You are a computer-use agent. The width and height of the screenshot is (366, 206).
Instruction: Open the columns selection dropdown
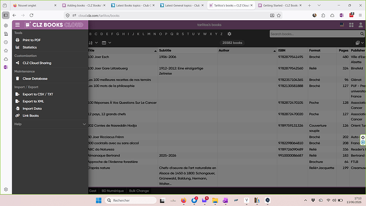click(x=107, y=43)
